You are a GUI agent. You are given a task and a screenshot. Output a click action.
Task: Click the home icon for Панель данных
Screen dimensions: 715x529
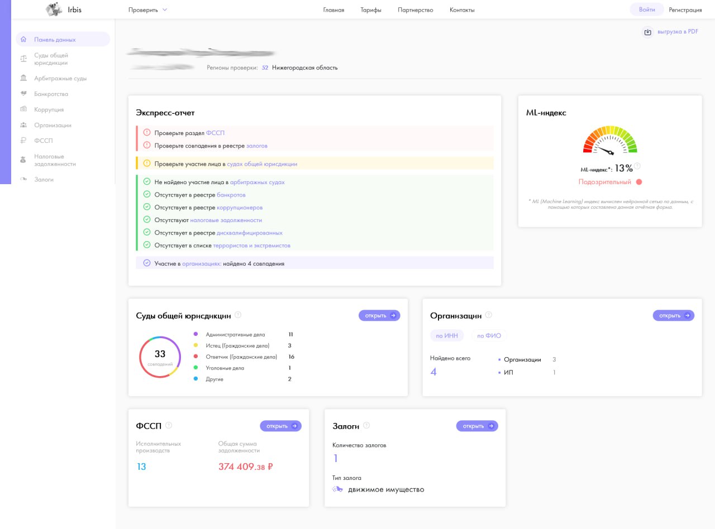23,40
